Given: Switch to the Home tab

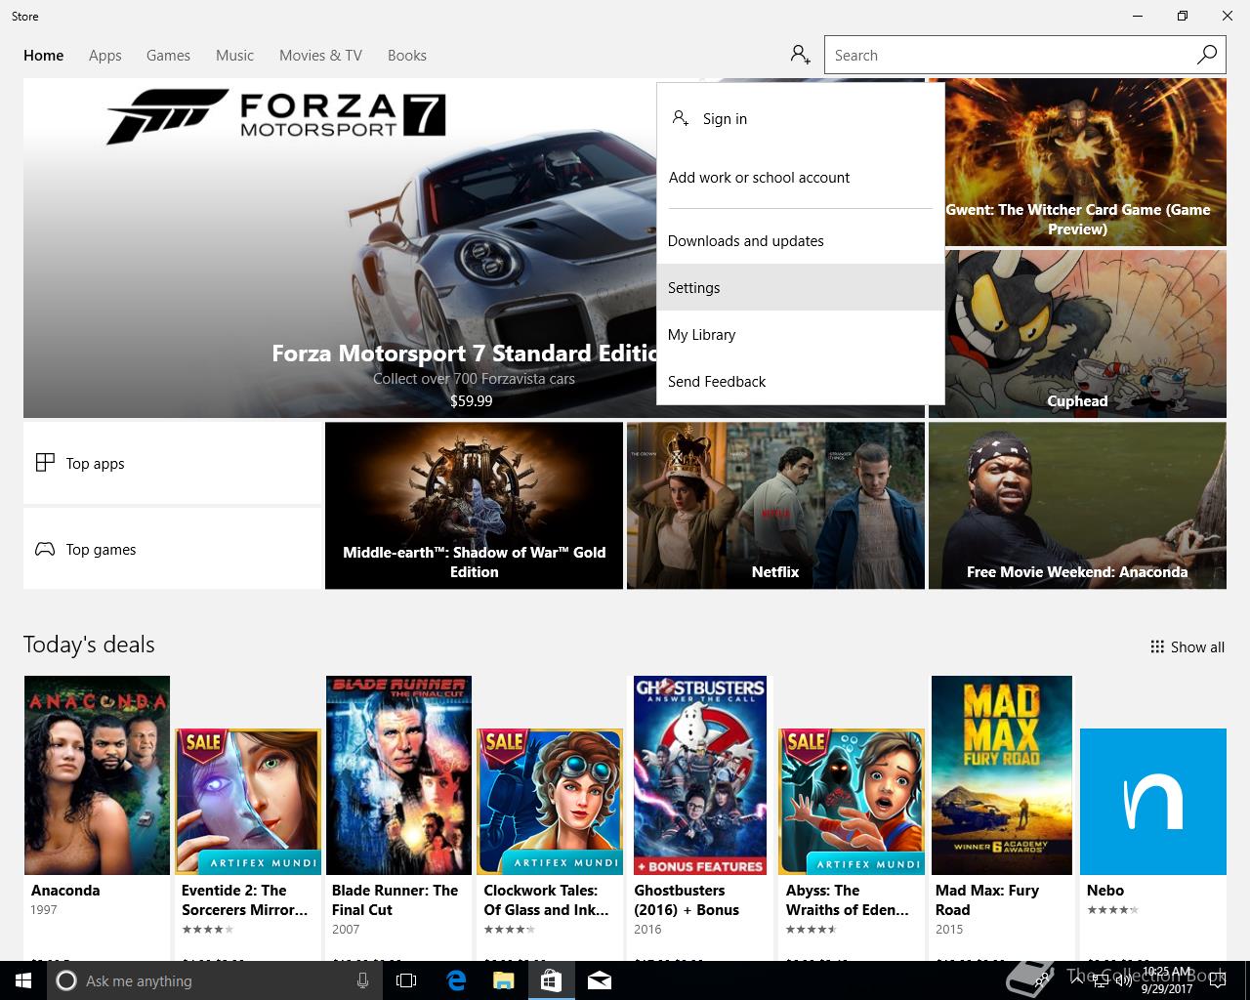Looking at the screenshot, I should click(43, 55).
